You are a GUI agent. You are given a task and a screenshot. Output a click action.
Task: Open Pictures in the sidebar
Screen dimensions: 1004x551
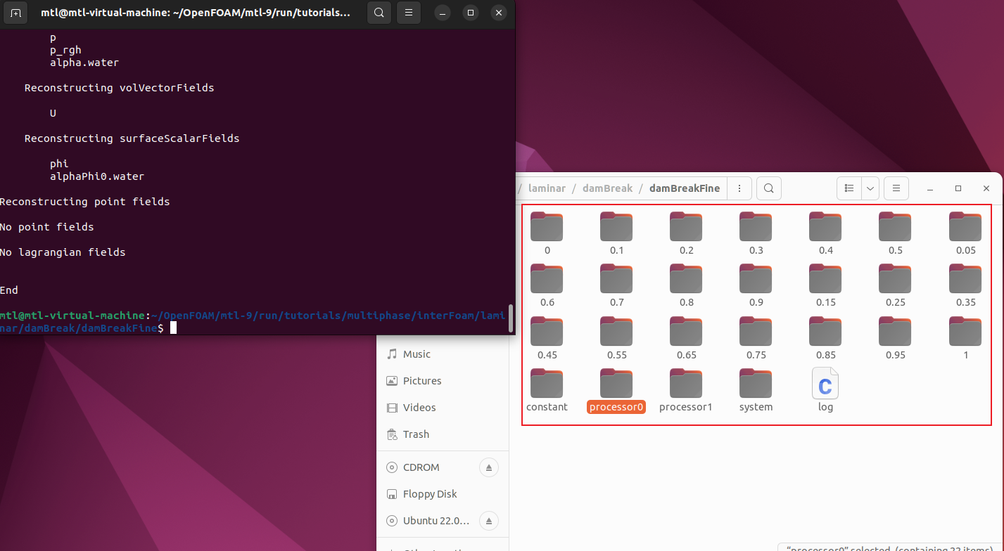pos(442,381)
